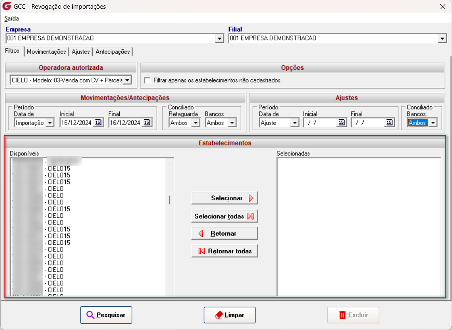Image resolution: width=452 pixels, height=330 pixels.
Task: Enable filter for establishments not registered
Action: (147, 80)
